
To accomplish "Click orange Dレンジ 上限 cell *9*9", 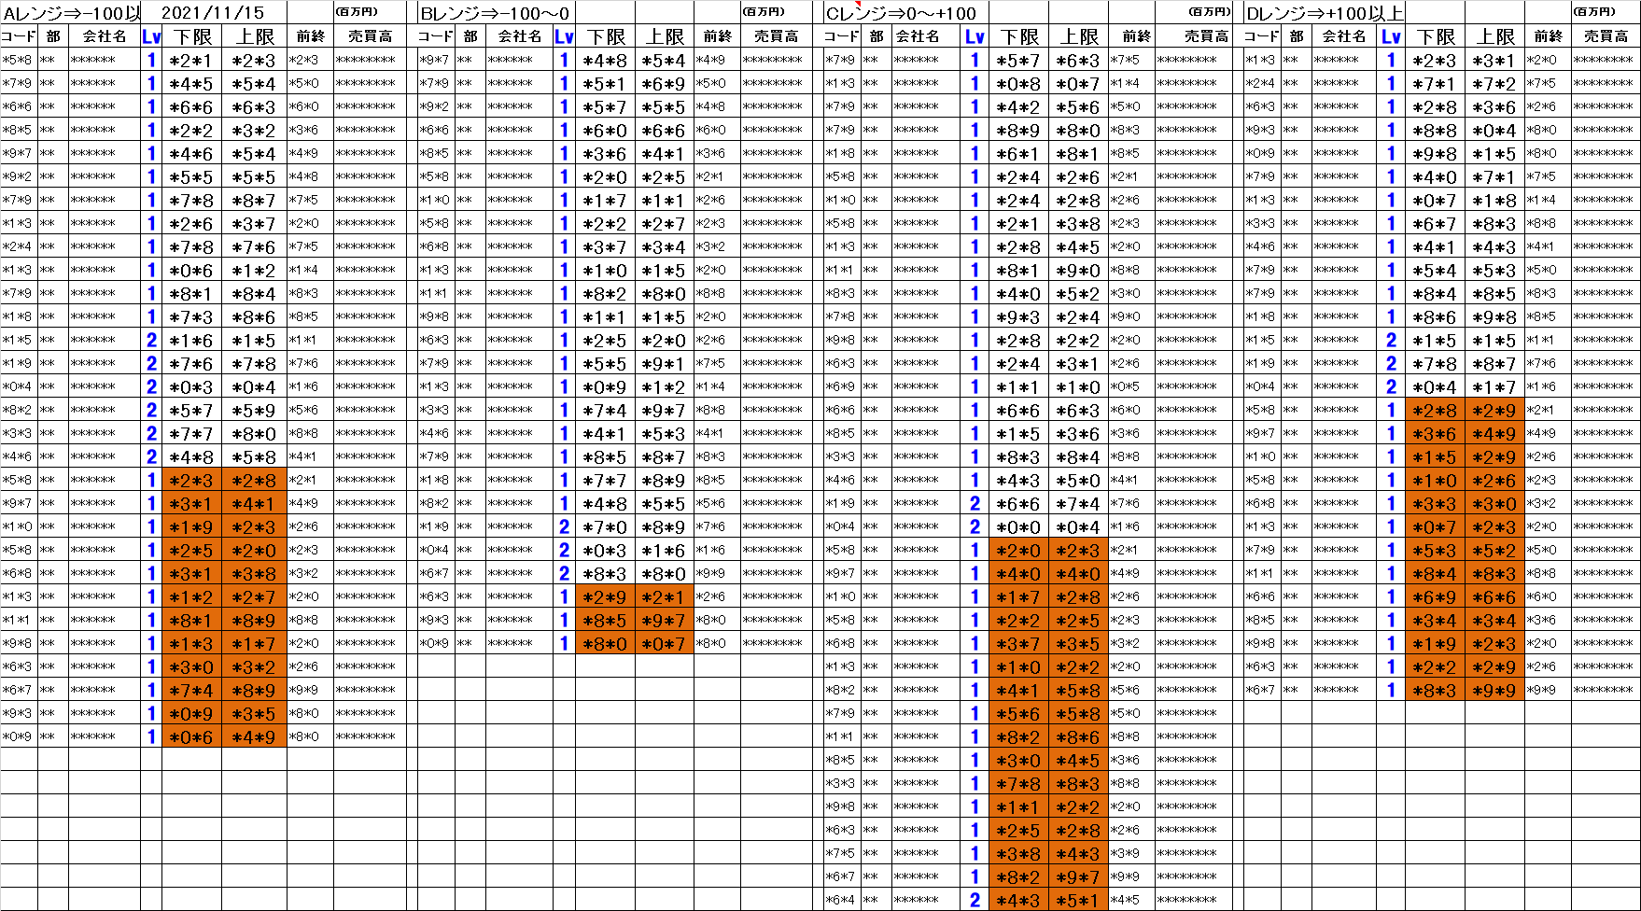I will pyautogui.click(x=1495, y=690).
